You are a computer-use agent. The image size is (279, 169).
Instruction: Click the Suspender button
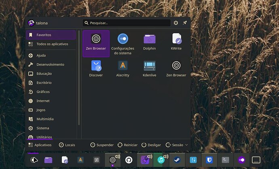(x=102, y=145)
